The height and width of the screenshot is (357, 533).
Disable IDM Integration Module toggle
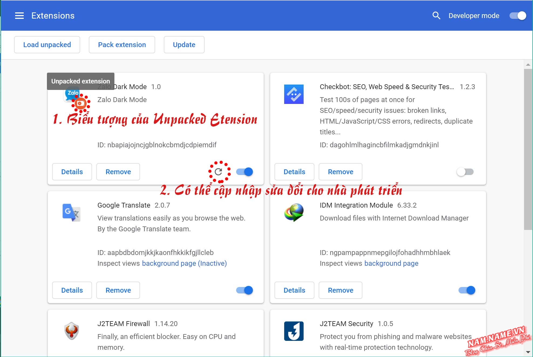point(467,290)
